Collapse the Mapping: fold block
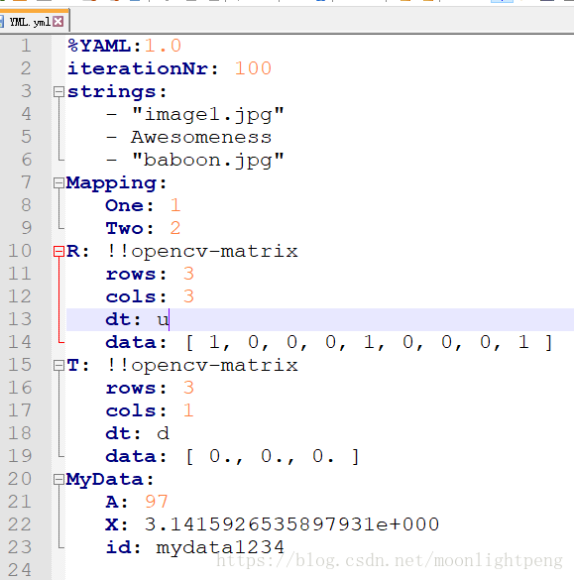Image resolution: width=574 pixels, height=580 pixels. [x=58, y=182]
